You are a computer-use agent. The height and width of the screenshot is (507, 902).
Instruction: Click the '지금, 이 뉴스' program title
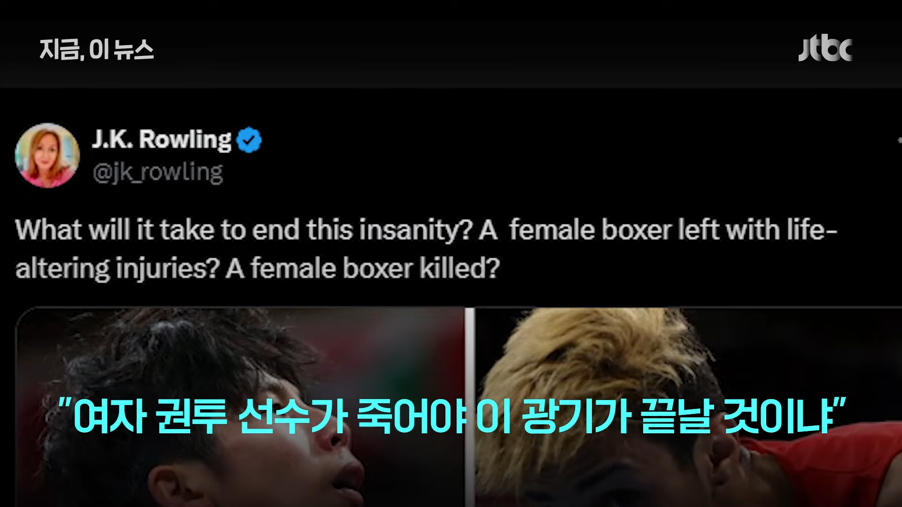[x=97, y=50]
